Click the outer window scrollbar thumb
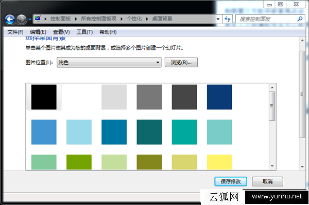Screen dimensions: 309x205 point(302,95)
